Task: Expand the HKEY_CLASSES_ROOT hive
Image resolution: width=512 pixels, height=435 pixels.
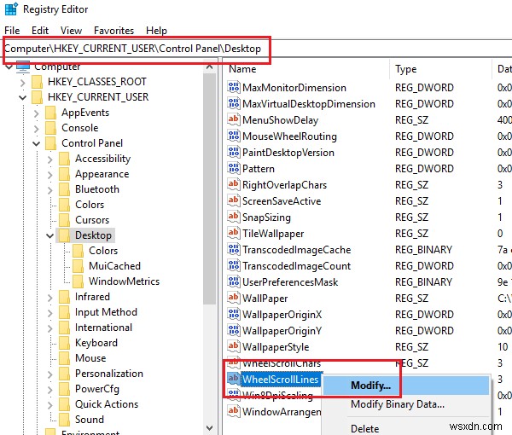Action: (22, 82)
